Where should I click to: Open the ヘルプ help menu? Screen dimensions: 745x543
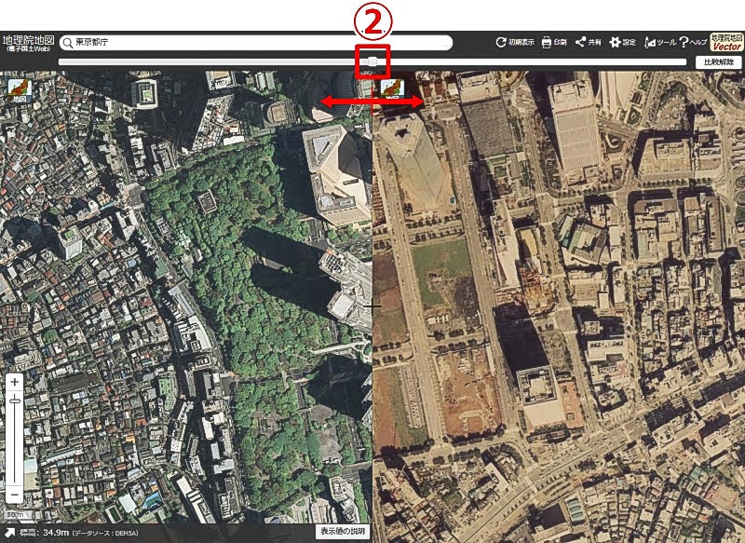693,42
